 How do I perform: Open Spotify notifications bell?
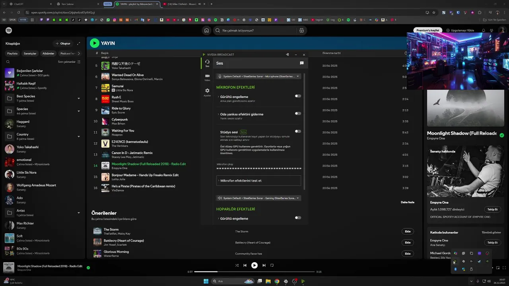point(484,30)
